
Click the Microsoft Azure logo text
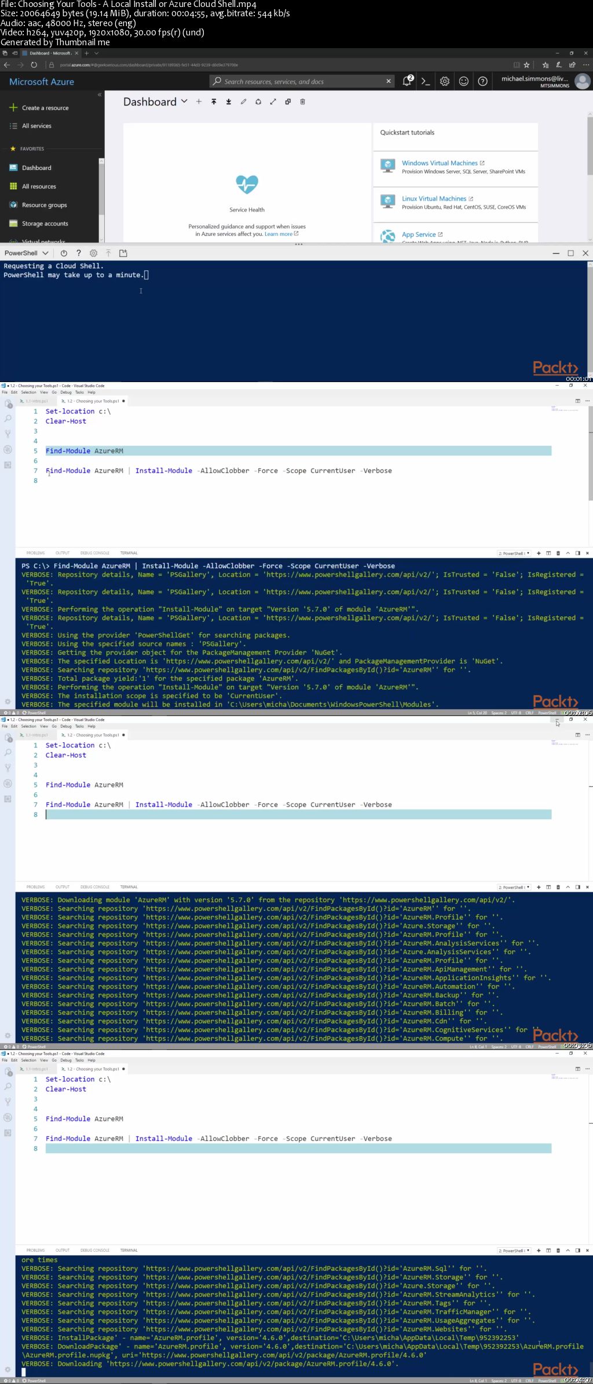(42, 82)
